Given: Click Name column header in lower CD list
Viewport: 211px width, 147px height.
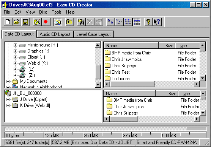Looking at the screenshot, I should tap(129, 94).
